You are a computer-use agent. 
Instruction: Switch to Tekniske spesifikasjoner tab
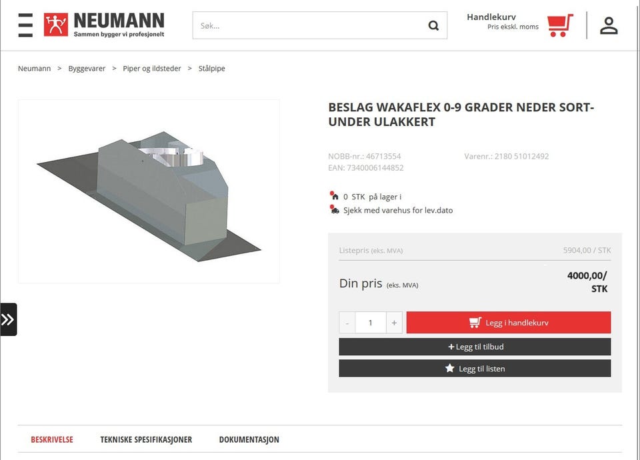pos(146,439)
